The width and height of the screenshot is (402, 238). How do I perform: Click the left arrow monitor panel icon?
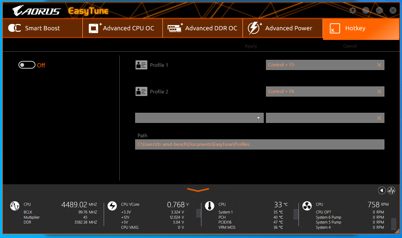click(382, 191)
